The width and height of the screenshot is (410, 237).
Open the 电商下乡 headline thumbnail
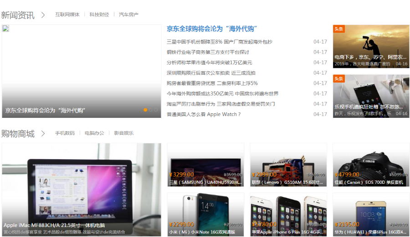371,46
